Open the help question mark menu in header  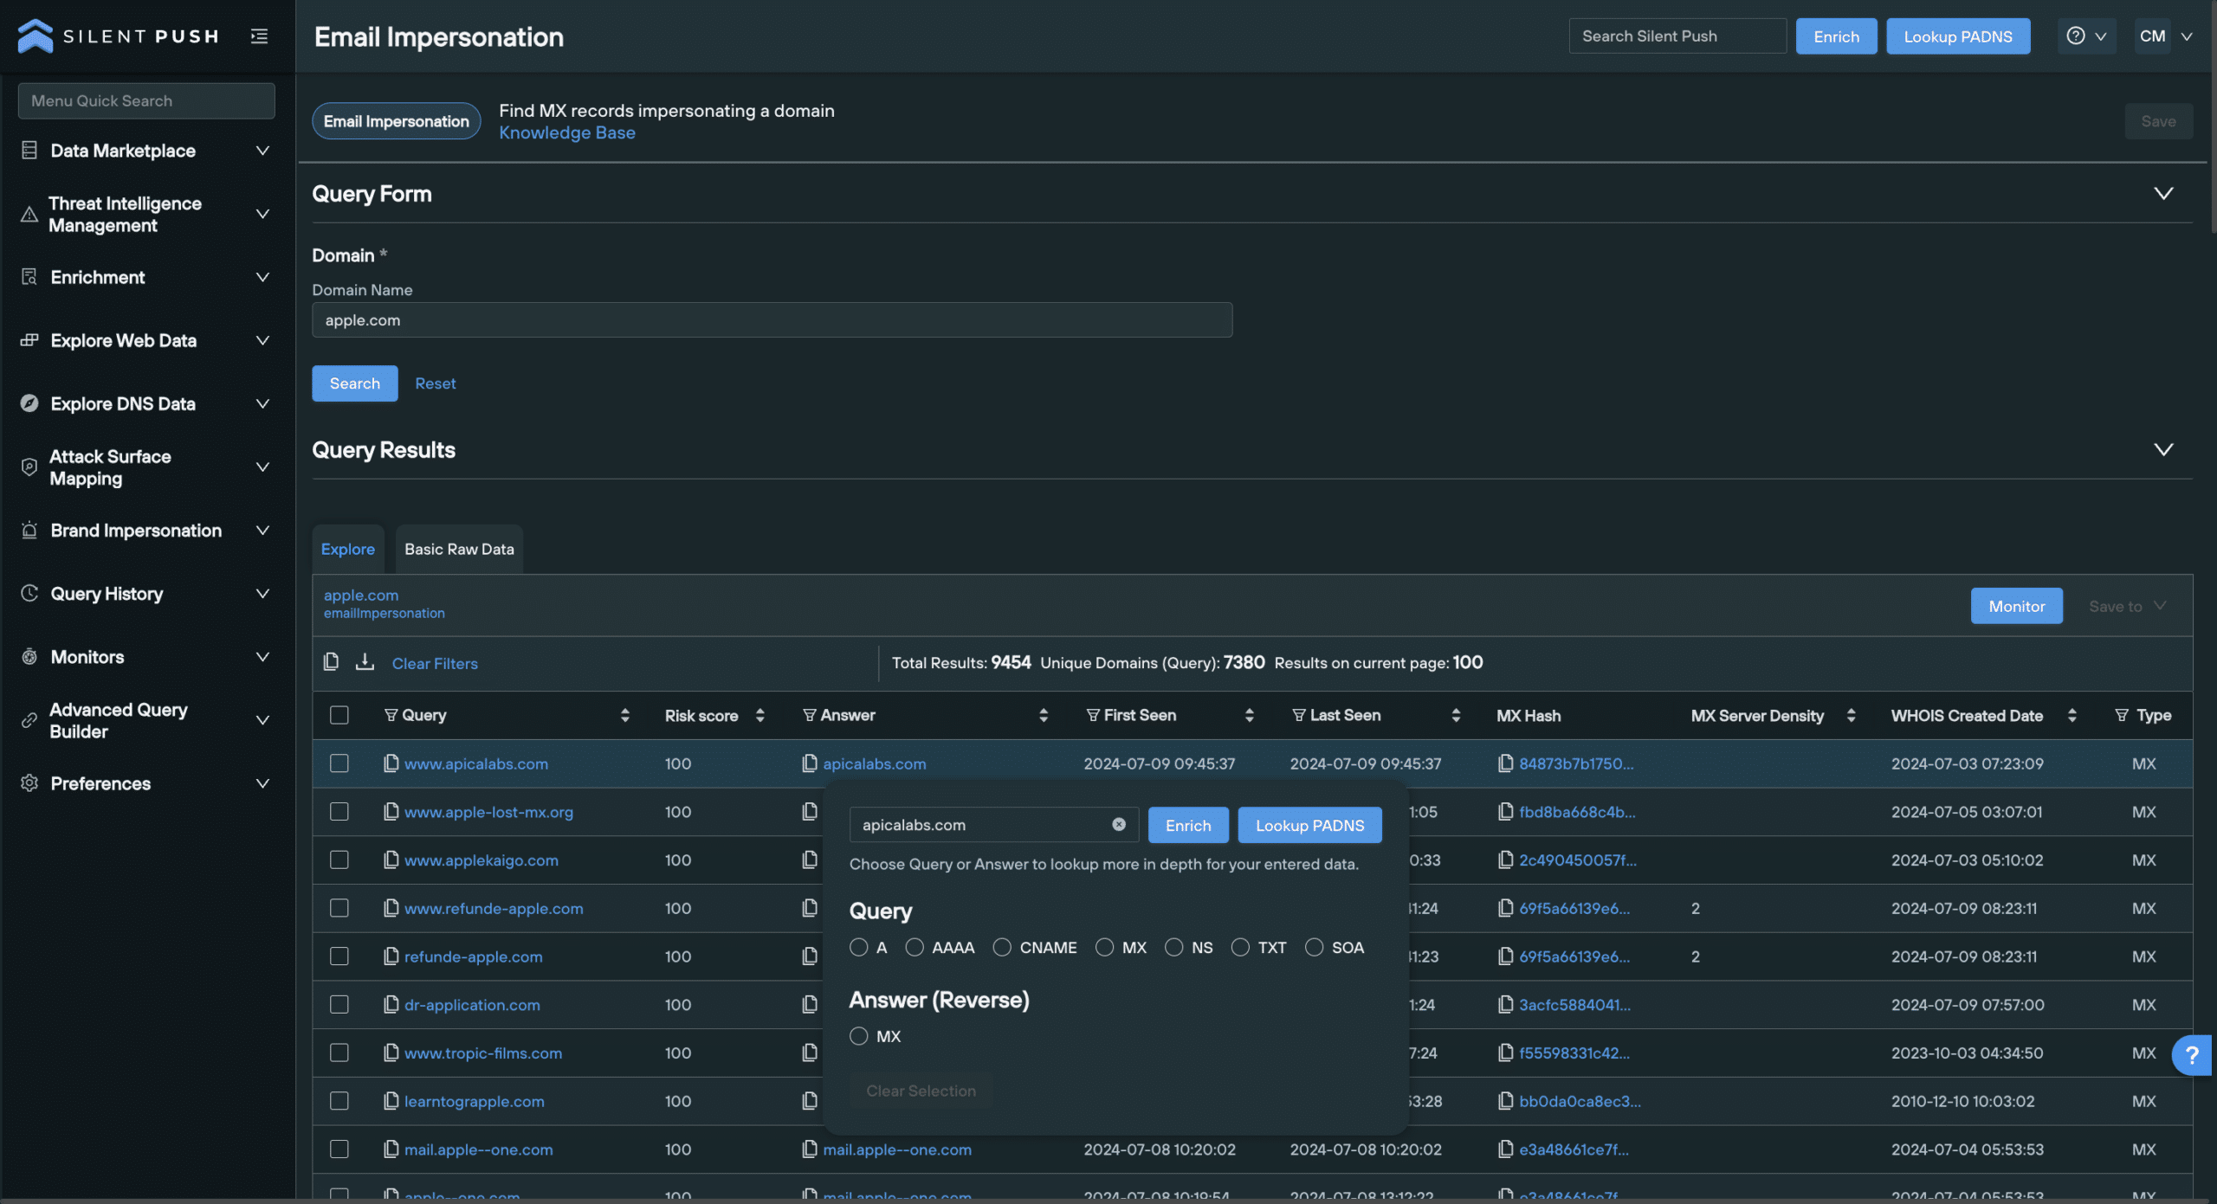[x=2086, y=35]
